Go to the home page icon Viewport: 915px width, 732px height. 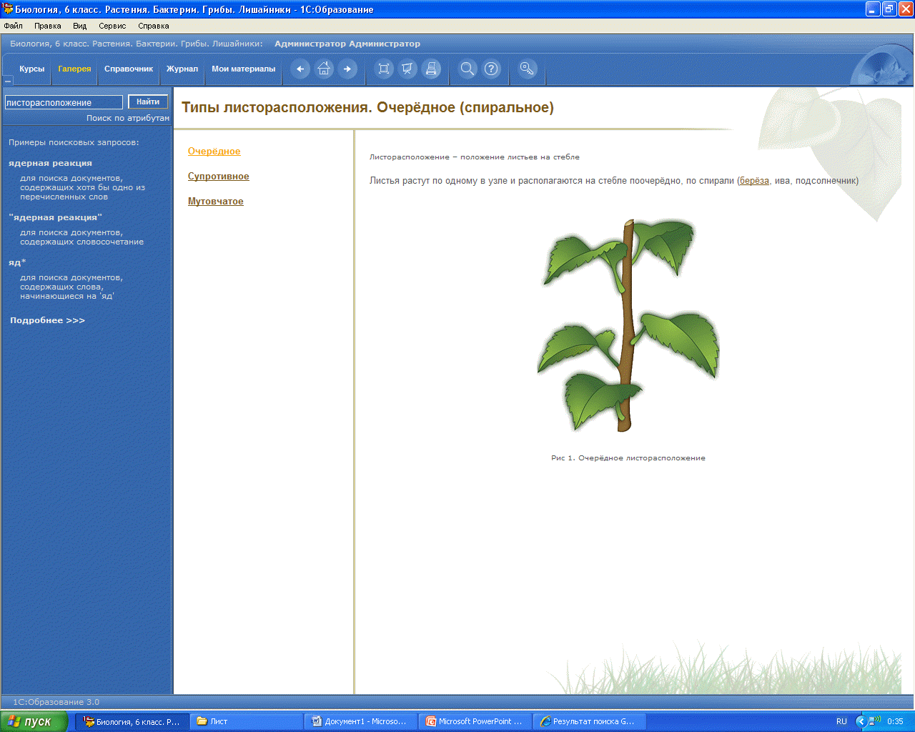pyautogui.click(x=325, y=69)
